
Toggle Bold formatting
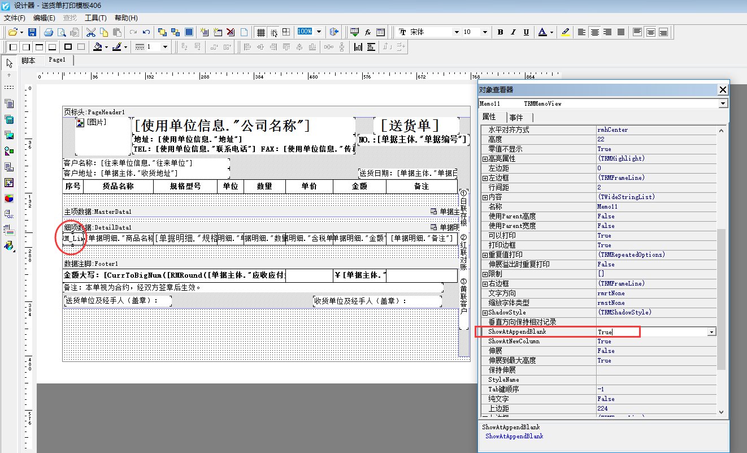(500, 32)
